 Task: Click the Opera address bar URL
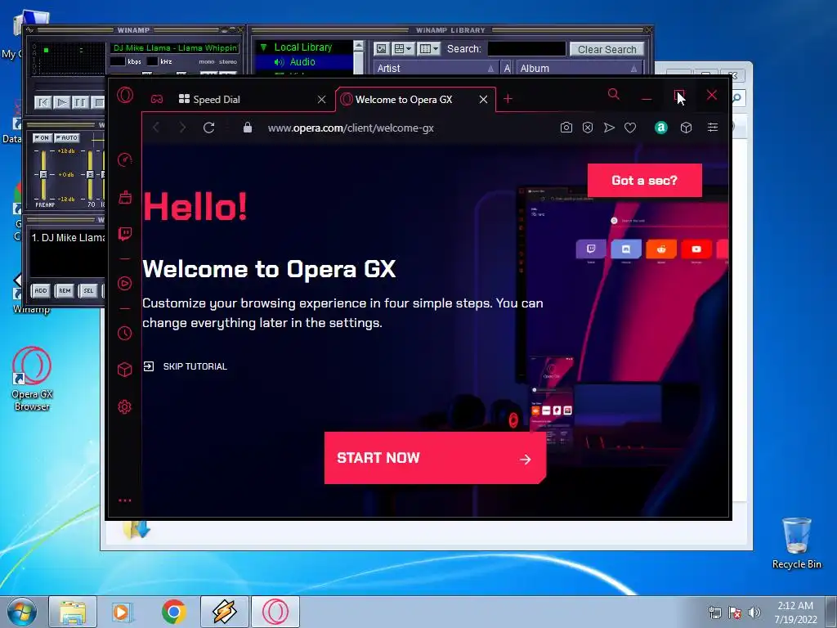[351, 128]
